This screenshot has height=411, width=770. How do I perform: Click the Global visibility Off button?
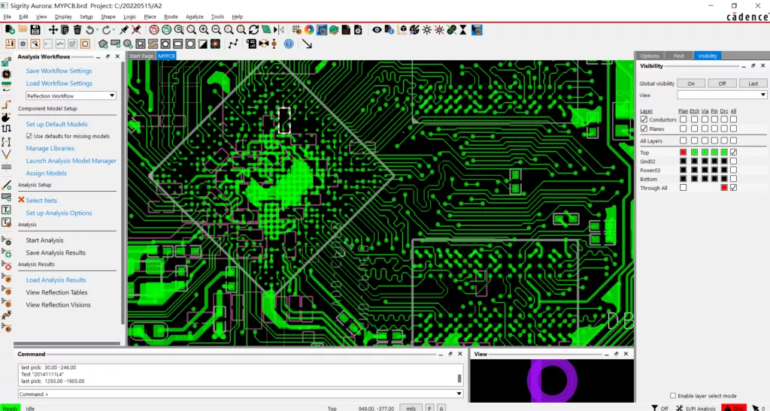coord(722,83)
